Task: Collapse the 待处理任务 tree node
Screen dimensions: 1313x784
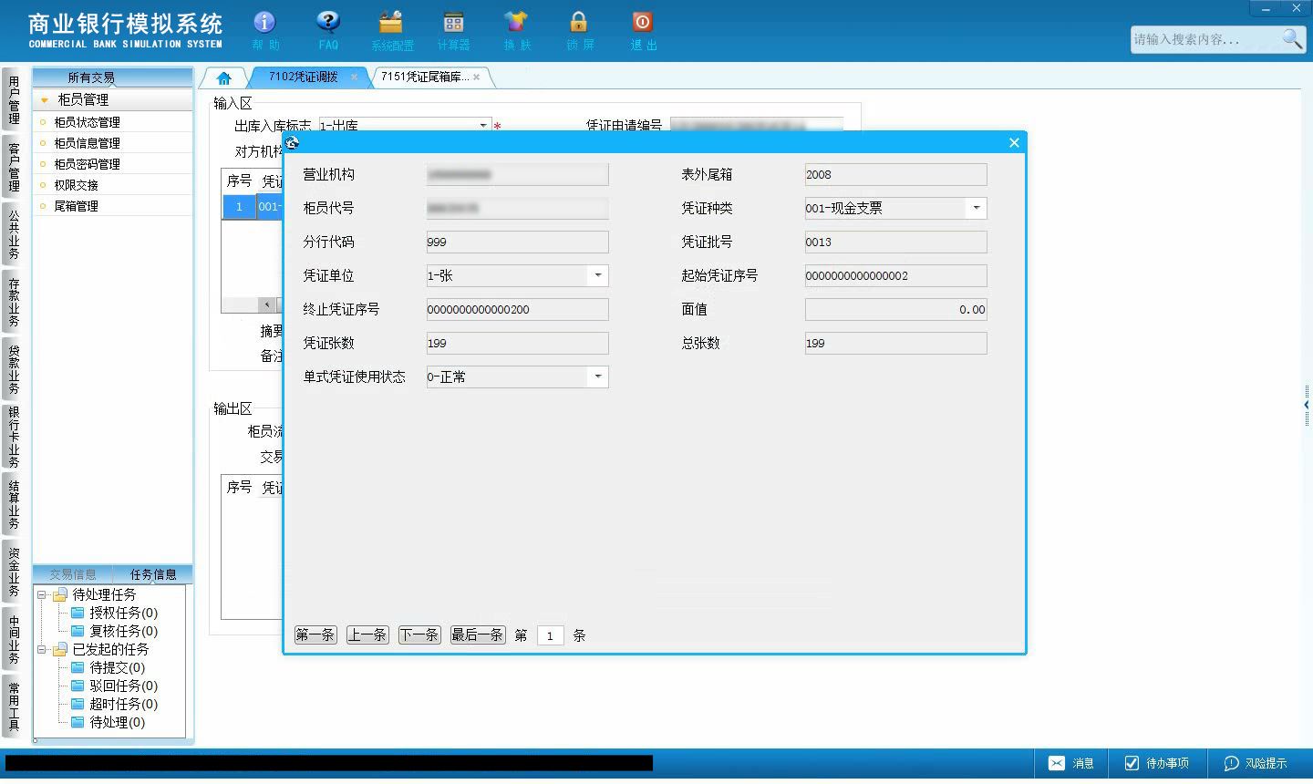Action: 41,594
